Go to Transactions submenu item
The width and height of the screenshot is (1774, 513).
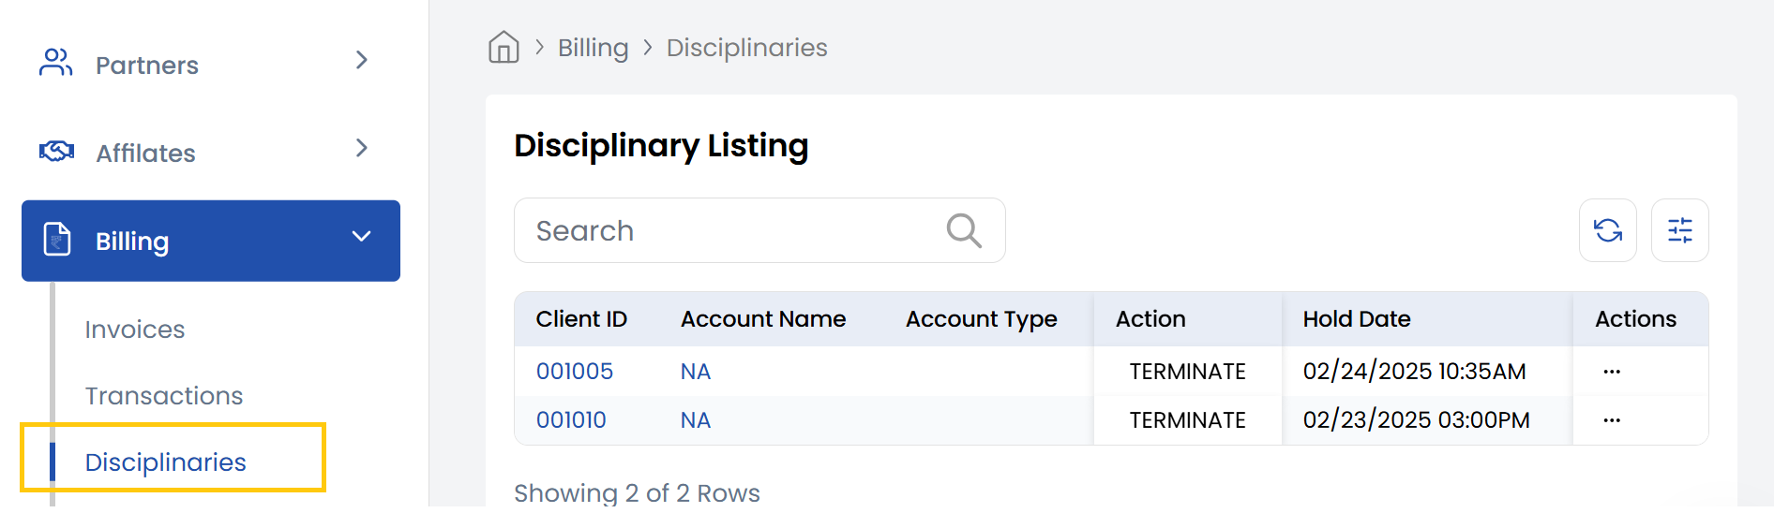[x=164, y=396]
